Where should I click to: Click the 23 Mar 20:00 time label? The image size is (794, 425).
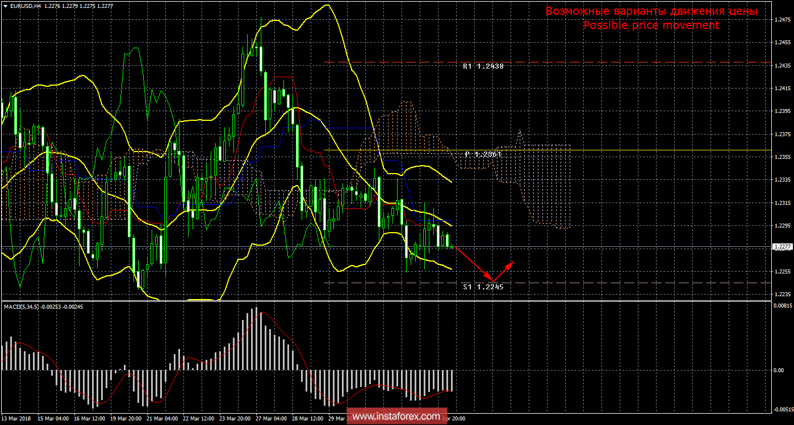point(235,419)
